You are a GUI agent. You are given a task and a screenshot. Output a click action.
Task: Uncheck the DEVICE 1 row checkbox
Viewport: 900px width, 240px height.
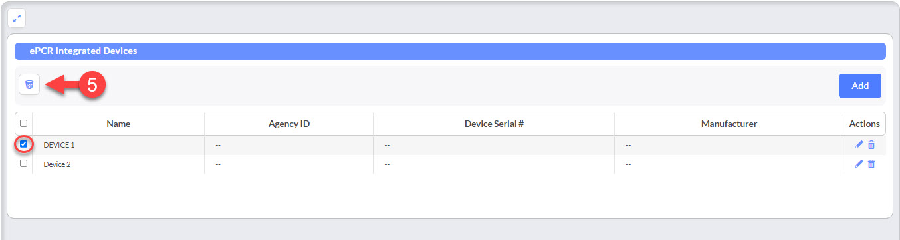[24, 144]
